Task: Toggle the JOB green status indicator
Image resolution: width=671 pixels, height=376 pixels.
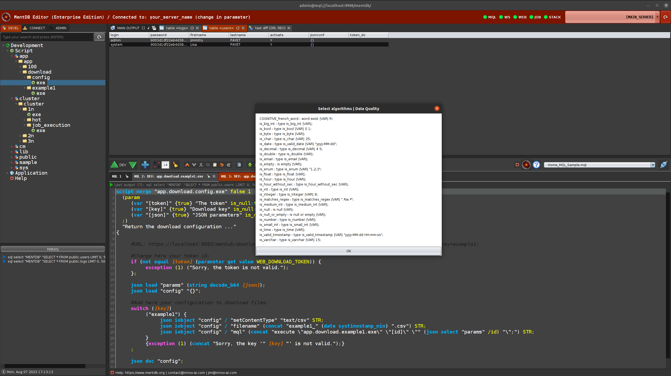Action: [531, 17]
